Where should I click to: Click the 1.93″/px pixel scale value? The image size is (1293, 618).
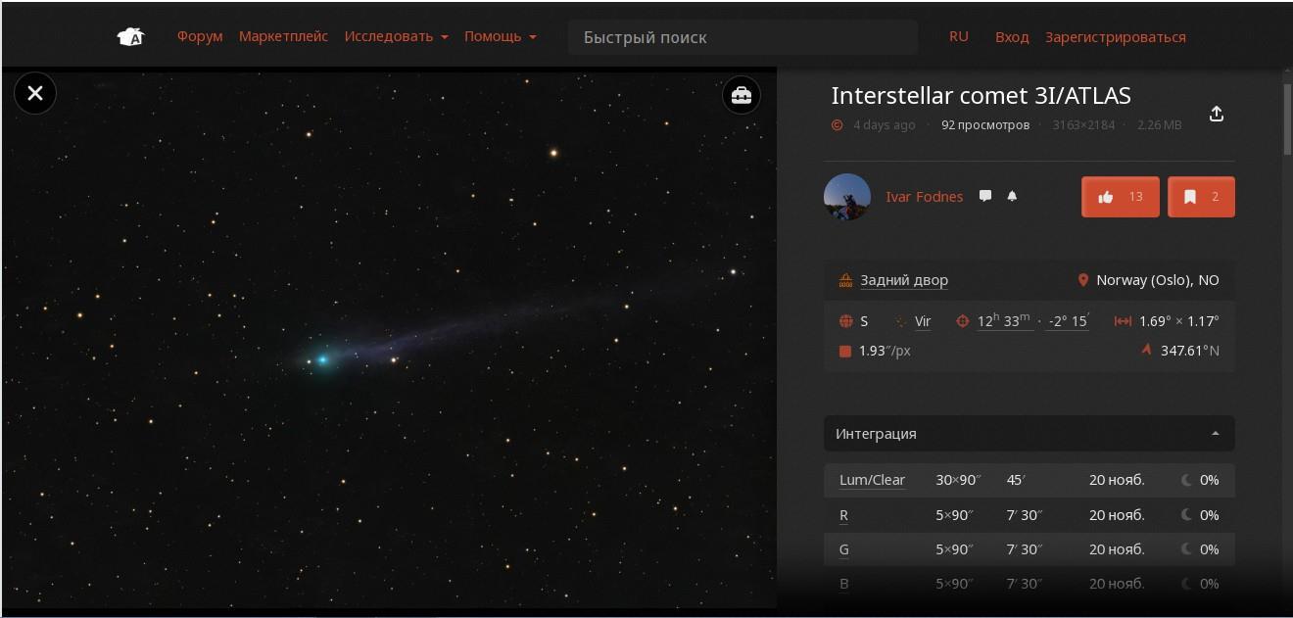(885, 351)
